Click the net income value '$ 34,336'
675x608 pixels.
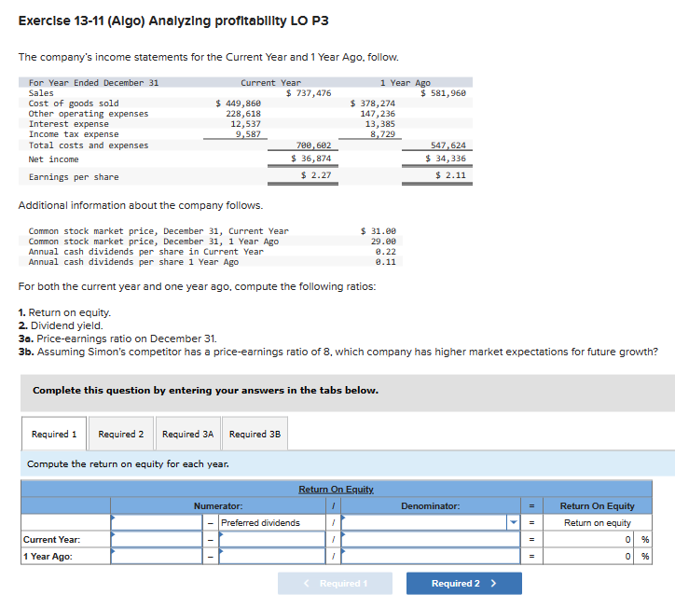pos(446,159)
